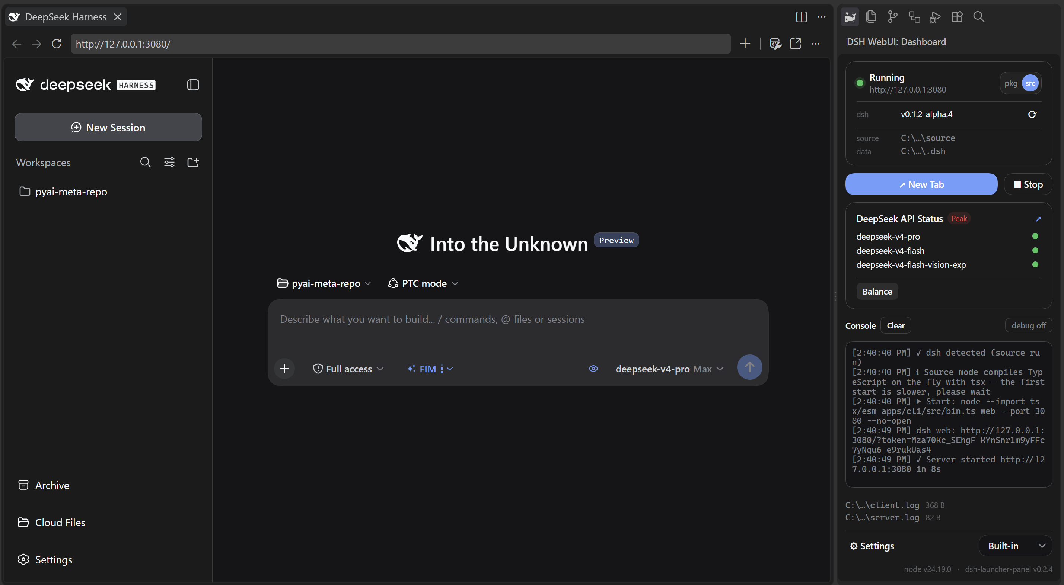Screen dimensions: 1064x585
Task: Open the launcher panel Settings
Action: coord(872,546)
